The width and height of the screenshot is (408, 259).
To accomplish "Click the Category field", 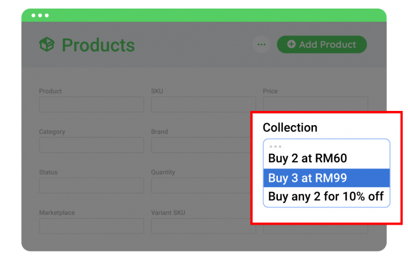I will point(91,145).
